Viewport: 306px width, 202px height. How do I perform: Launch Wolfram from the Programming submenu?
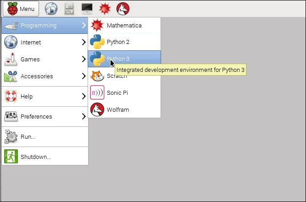click(124, 109)
